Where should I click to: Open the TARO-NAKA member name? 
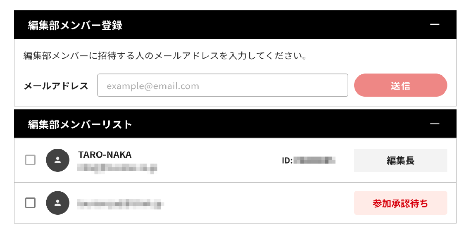coord(105,155)
